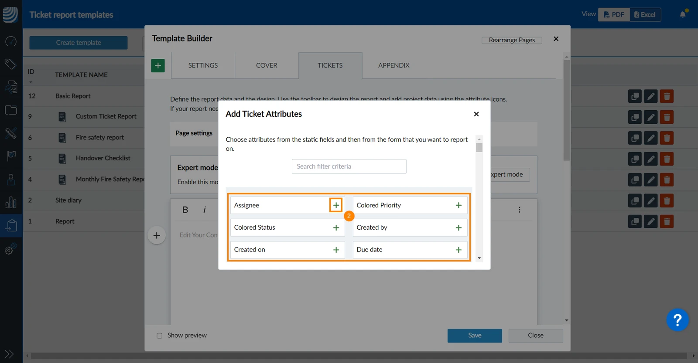Open the folder icon in sidebar
The image size is (698, 363).
[x=11, y=110]
